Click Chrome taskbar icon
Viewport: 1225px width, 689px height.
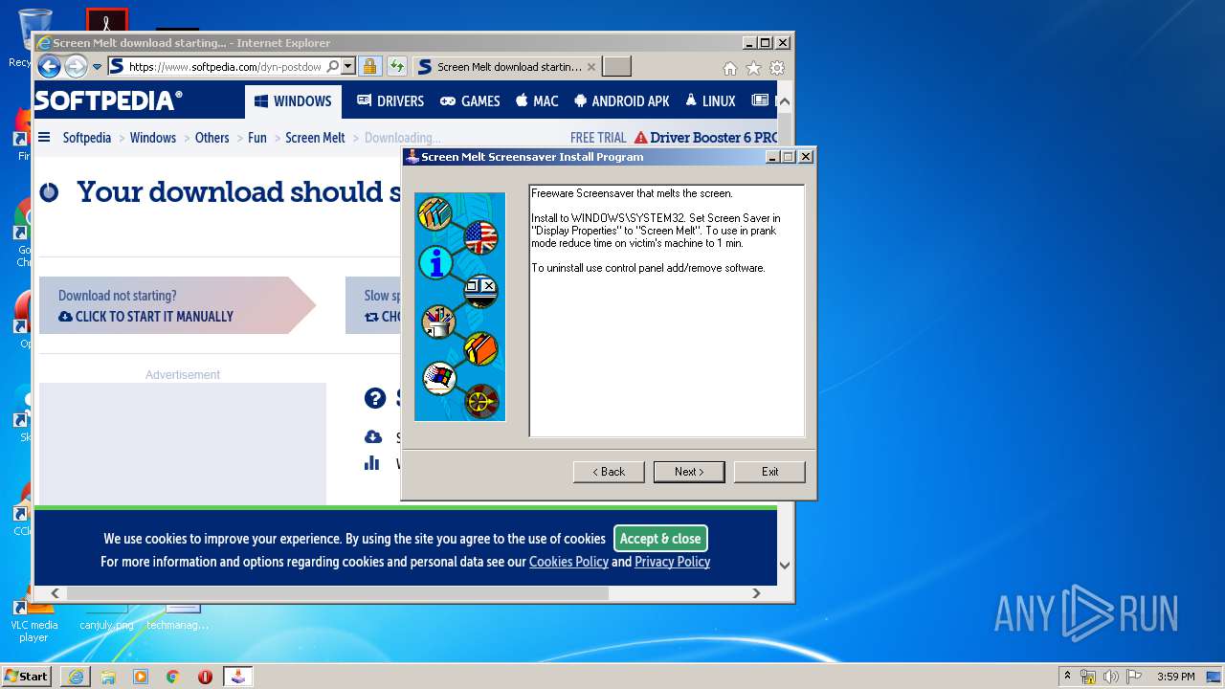point(172,677)
